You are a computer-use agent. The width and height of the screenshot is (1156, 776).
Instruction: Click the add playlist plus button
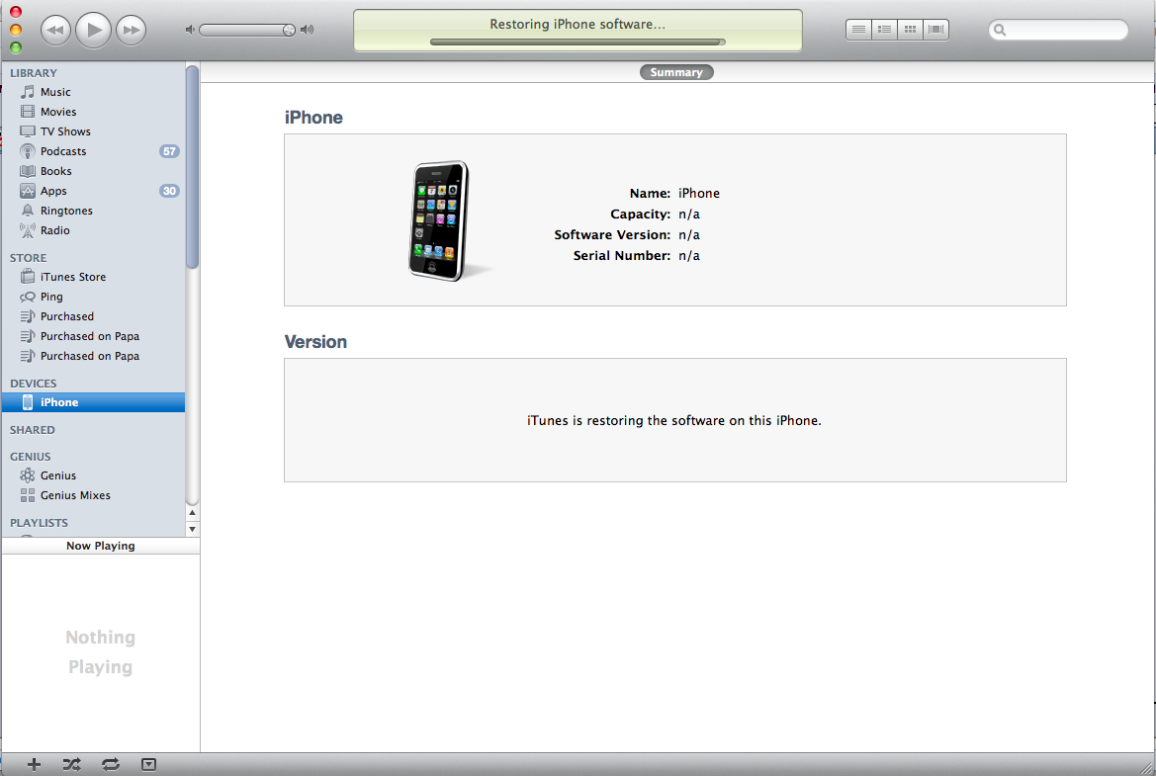point(34,765)
